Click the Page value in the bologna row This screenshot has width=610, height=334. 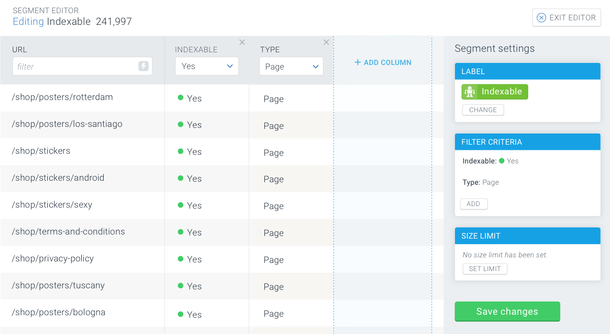pyautogui.click(x=273, y=314)
